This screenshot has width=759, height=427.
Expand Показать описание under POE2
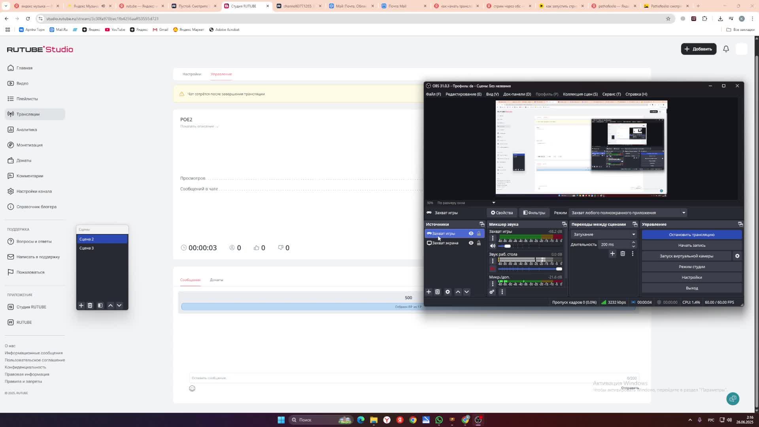point(199,127)
